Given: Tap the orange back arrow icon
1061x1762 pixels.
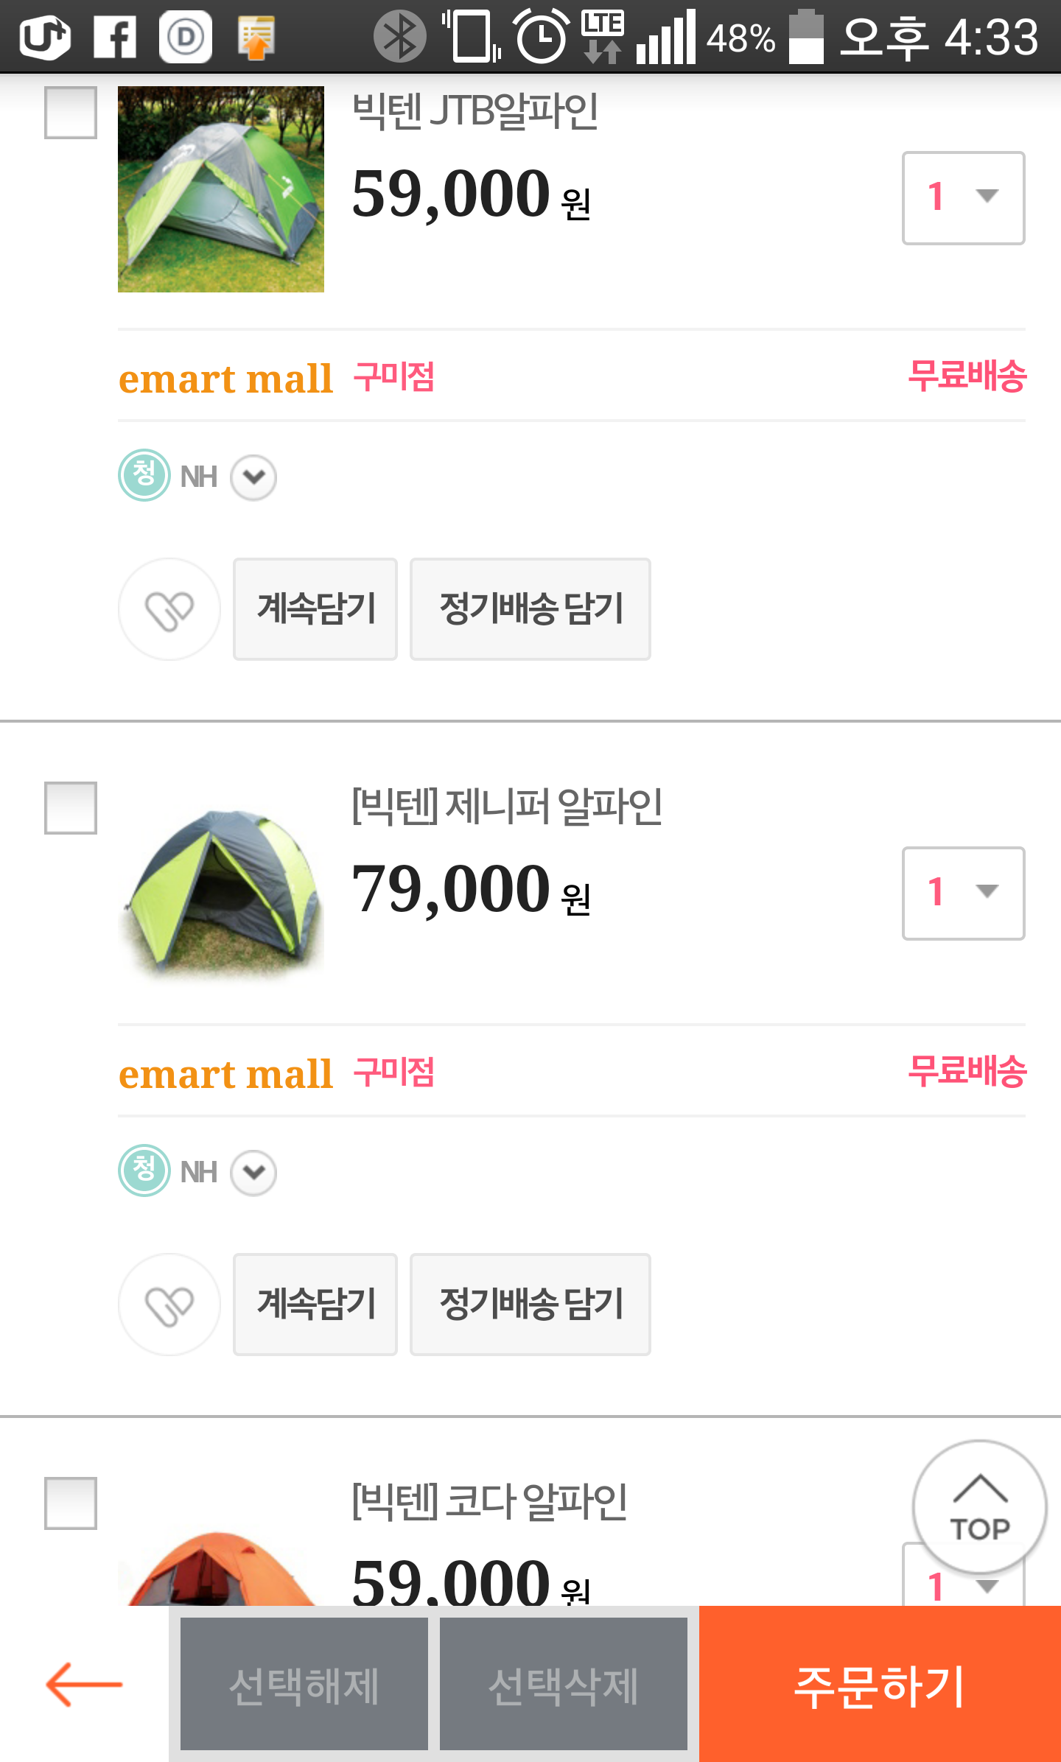Looking at the screenshot, I should 84,1684.
